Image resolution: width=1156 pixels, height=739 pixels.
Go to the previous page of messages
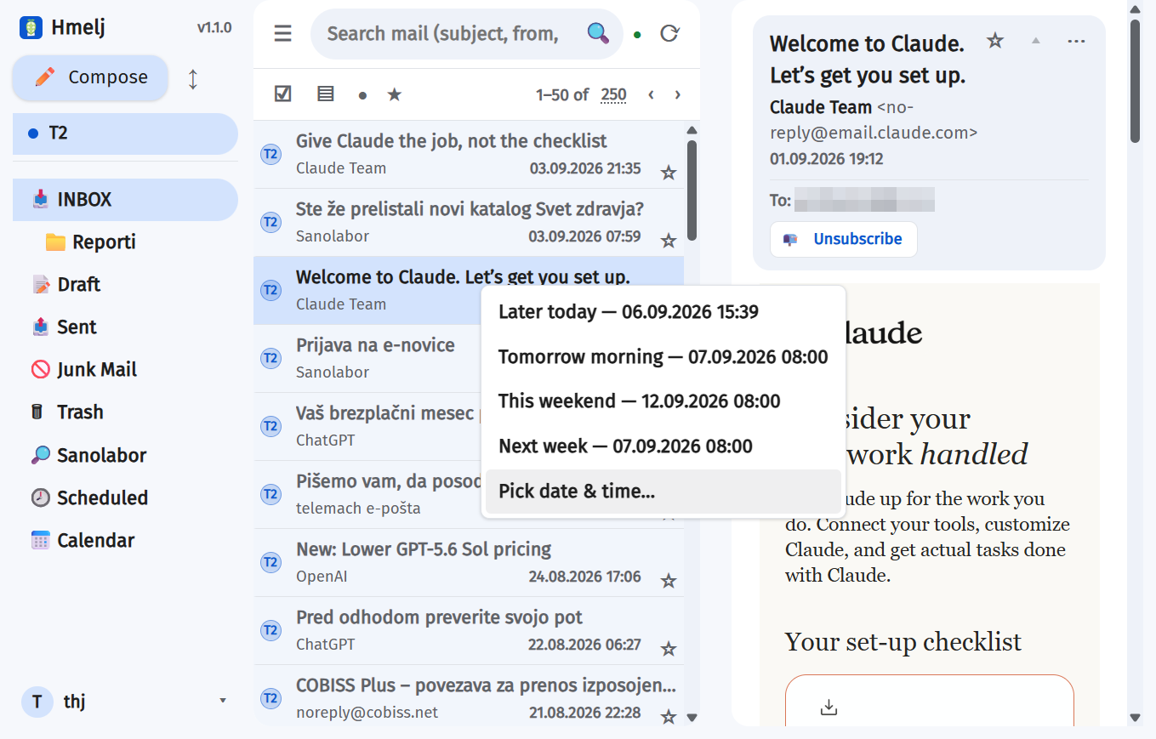651,94
